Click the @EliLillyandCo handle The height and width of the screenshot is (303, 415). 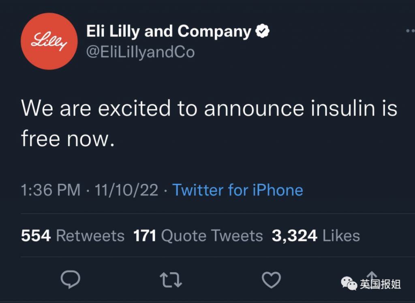pyautogui.click(x=140, y=52)
